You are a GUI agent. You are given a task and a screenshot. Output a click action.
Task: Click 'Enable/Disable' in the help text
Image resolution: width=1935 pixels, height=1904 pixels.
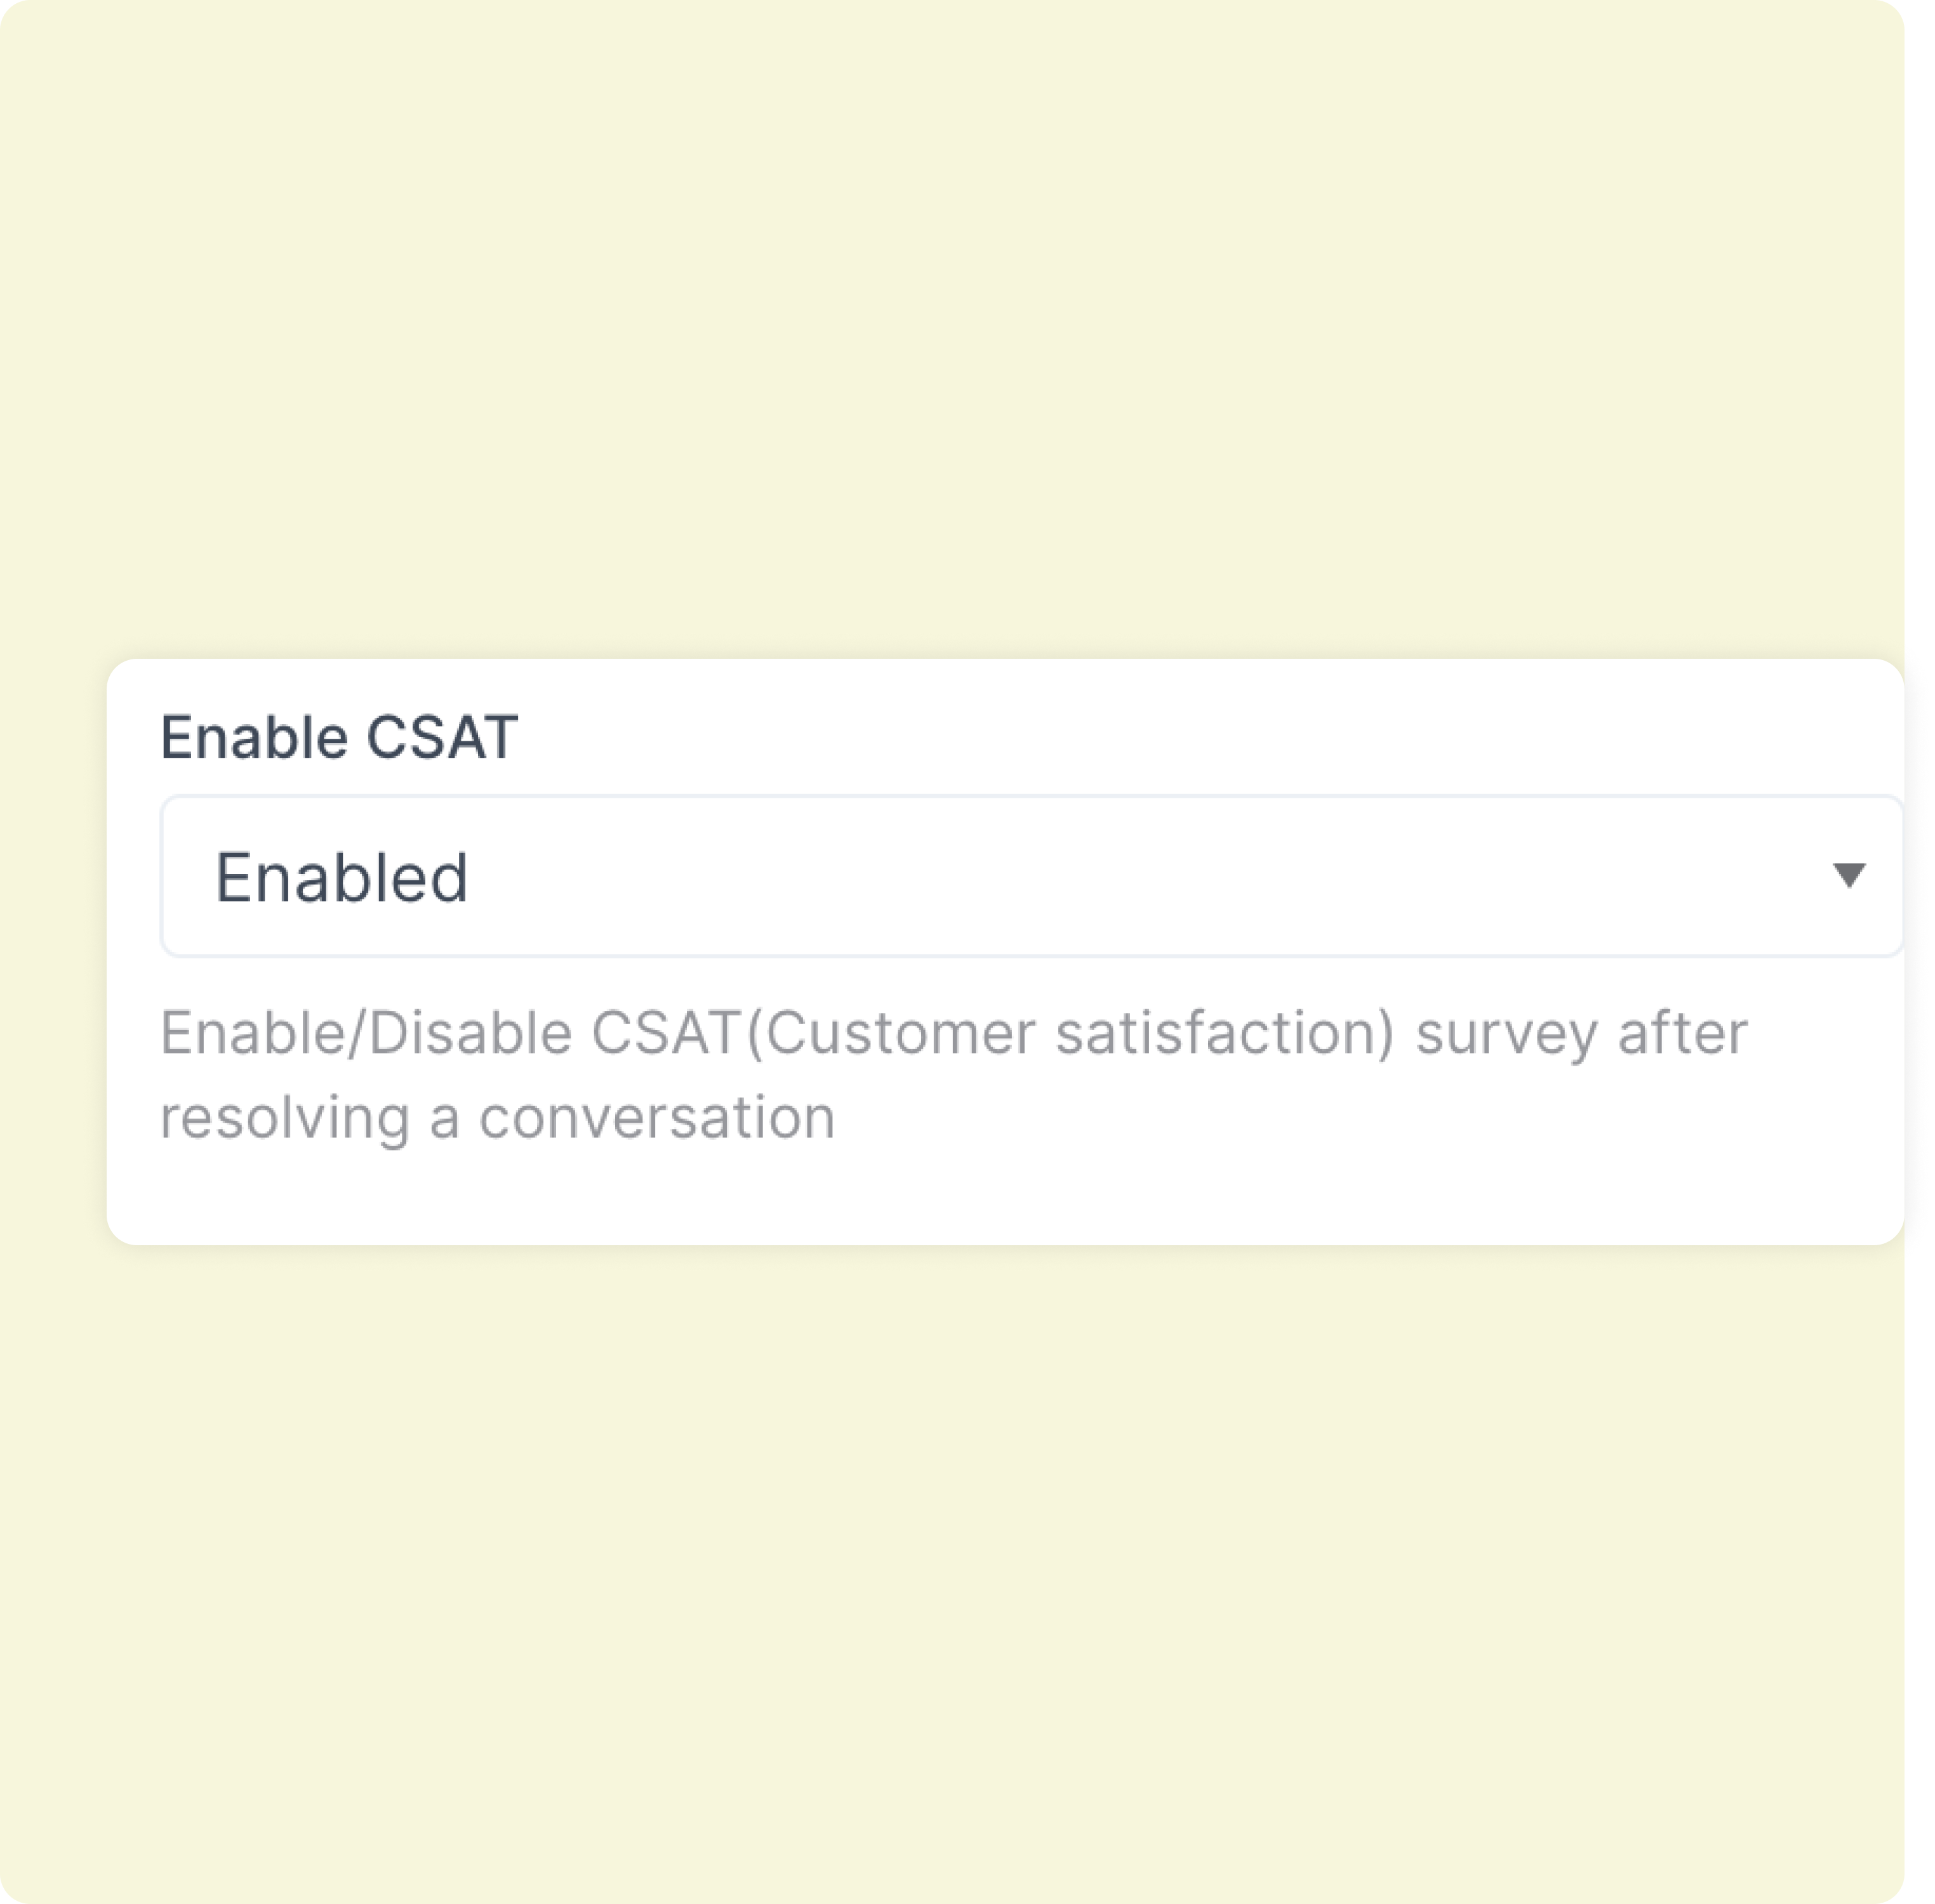(366, 1033)
